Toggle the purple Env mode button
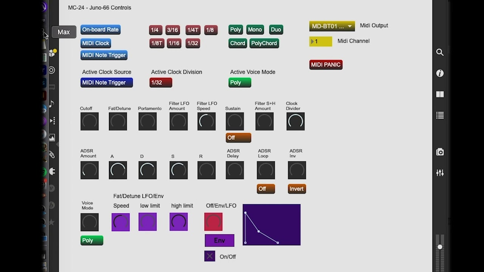The height and width of the screenshot is (272, 484). click(x=219, y=240)
